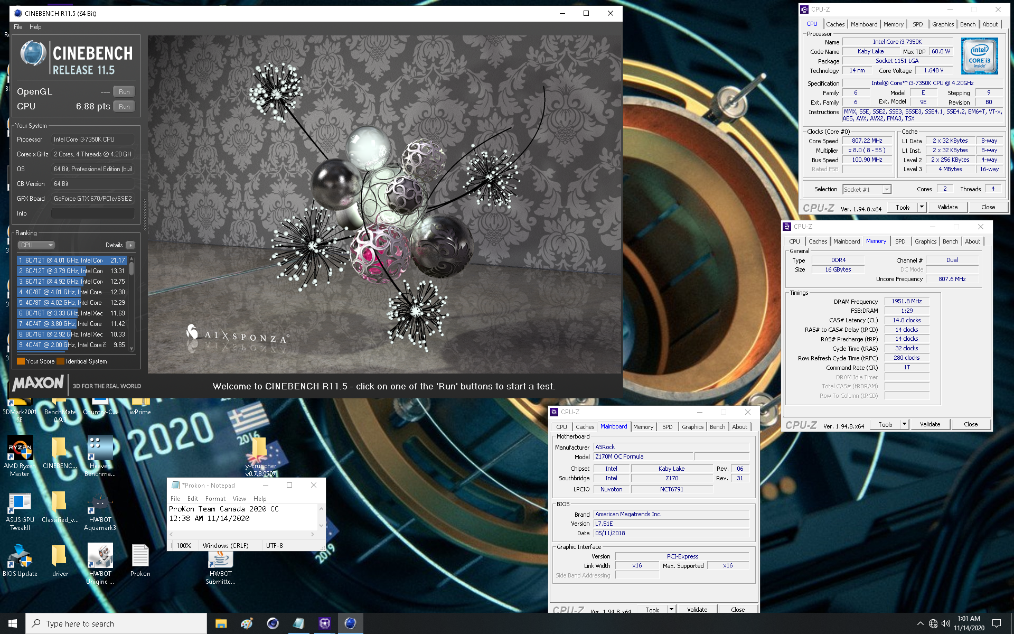Click the Intel Core i3 logo badge

click(979, 56)
